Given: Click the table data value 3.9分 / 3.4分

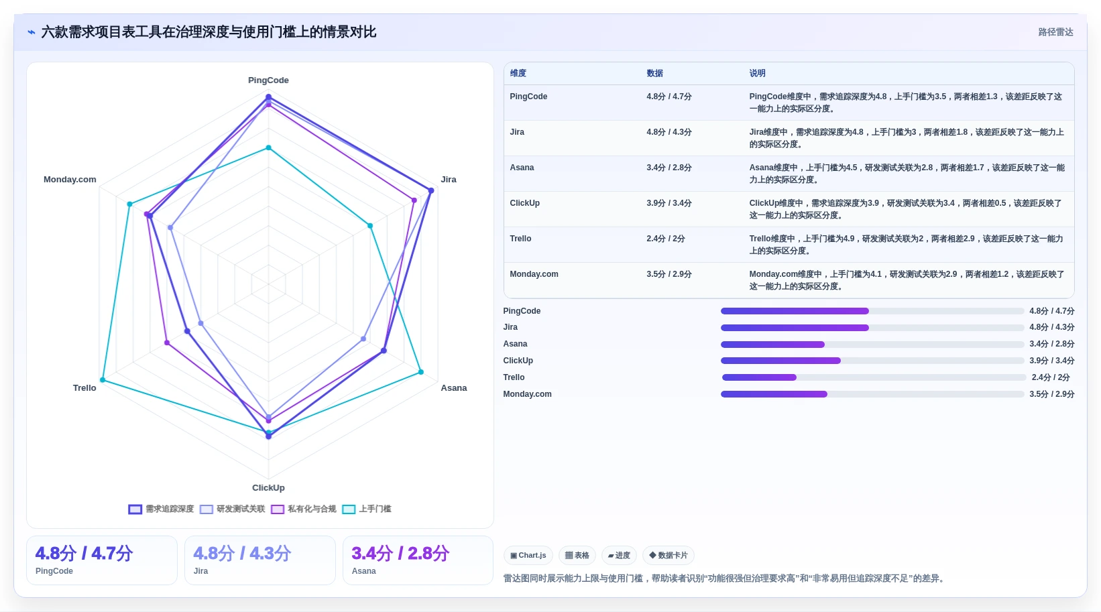Looking at the screenshot, I should (669, 203).
